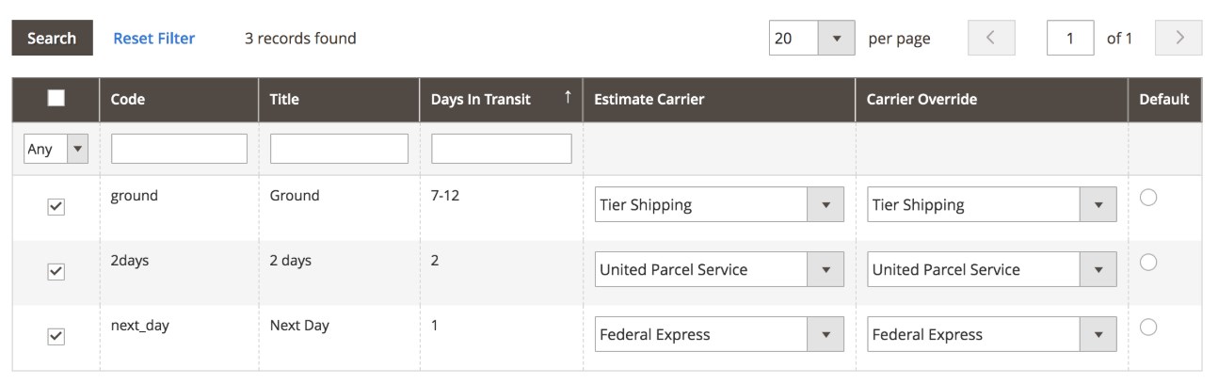
Task: Click the current page number field
Action: pyautogui.click(x=1070, y=39)
